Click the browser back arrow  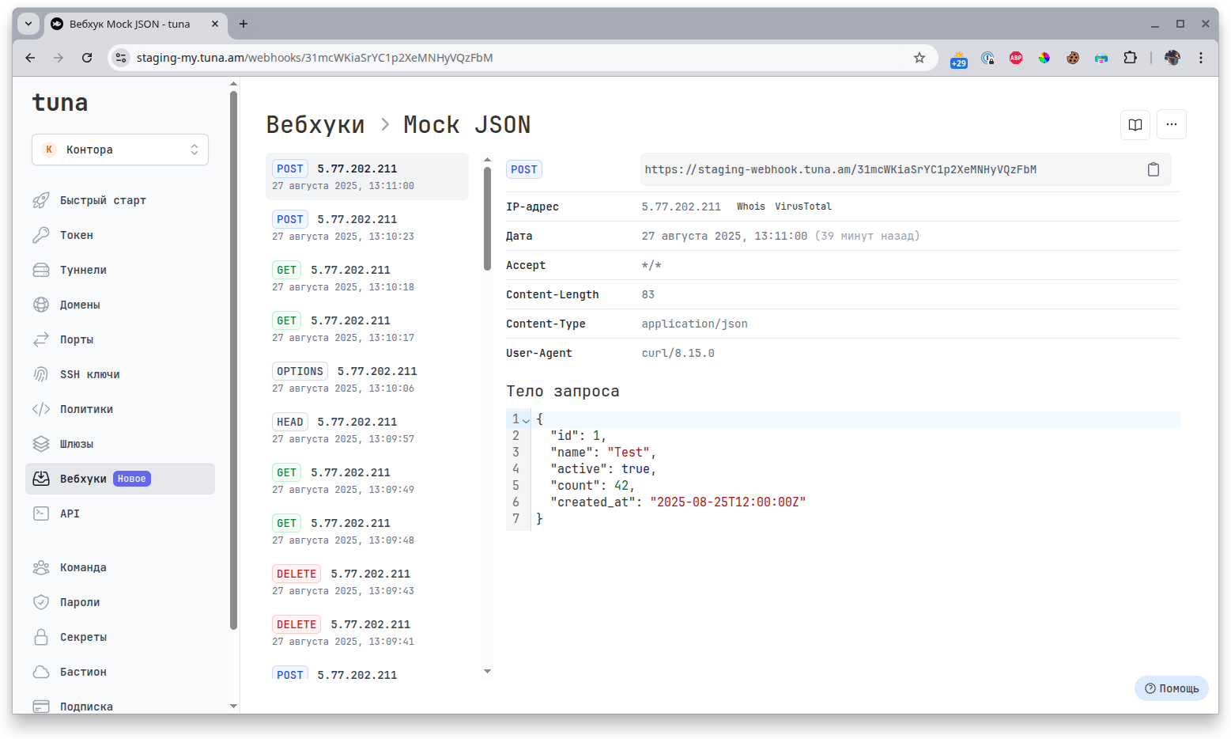[x=30, y=58]
